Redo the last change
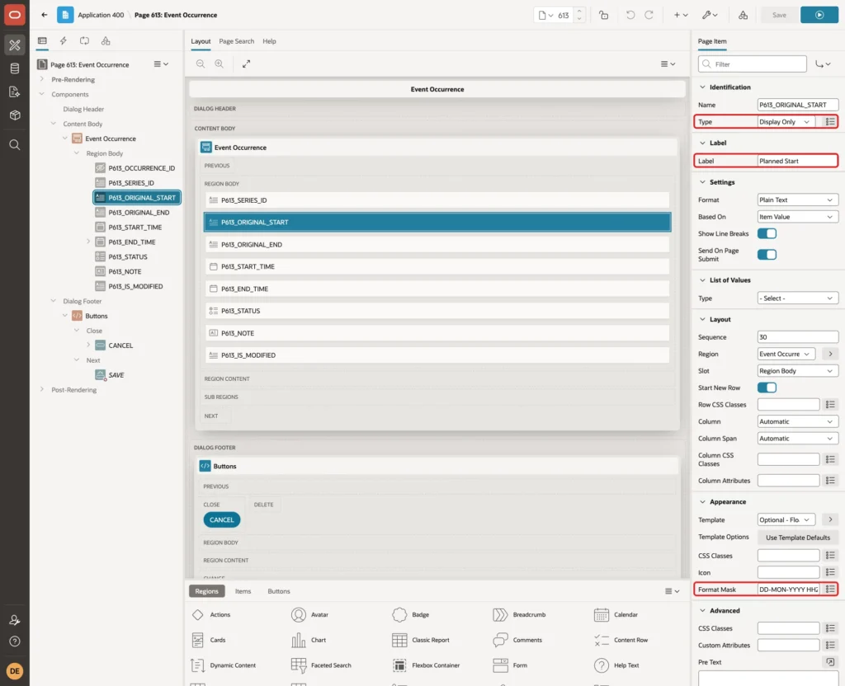Viewport: 845px width, 686px height. point(649,15)
